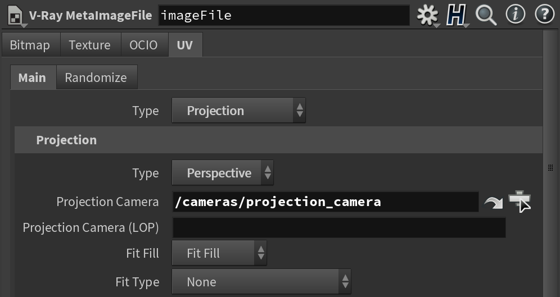Expand the Fit Fill dropdown
The height and width of the screenshot is (297, 560).
point(219,253)
